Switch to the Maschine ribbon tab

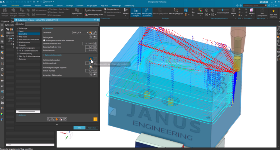pos(49,6)
